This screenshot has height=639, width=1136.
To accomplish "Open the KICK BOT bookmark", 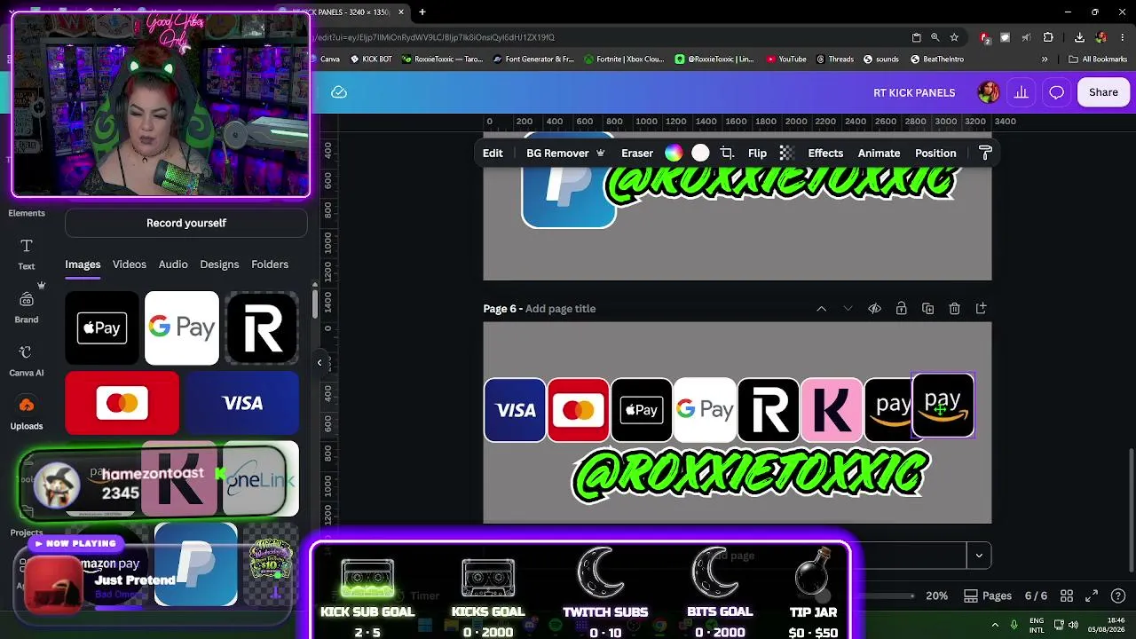I will [371, 59].
